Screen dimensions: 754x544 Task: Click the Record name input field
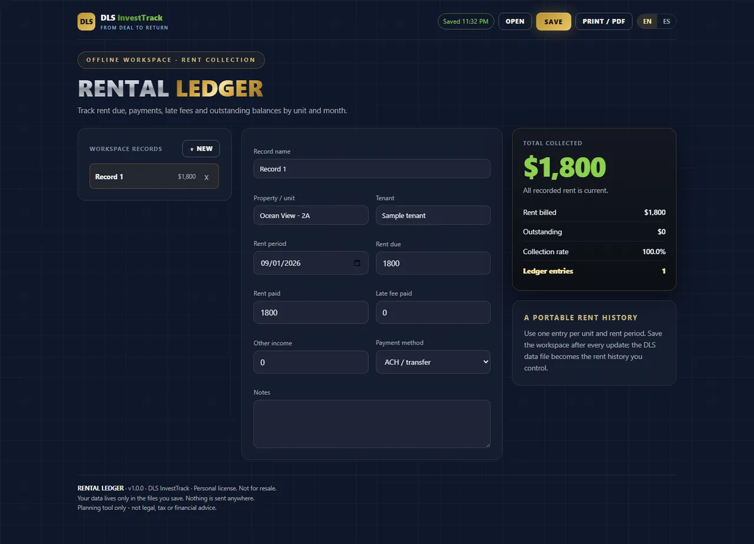(x=372, y=169)
